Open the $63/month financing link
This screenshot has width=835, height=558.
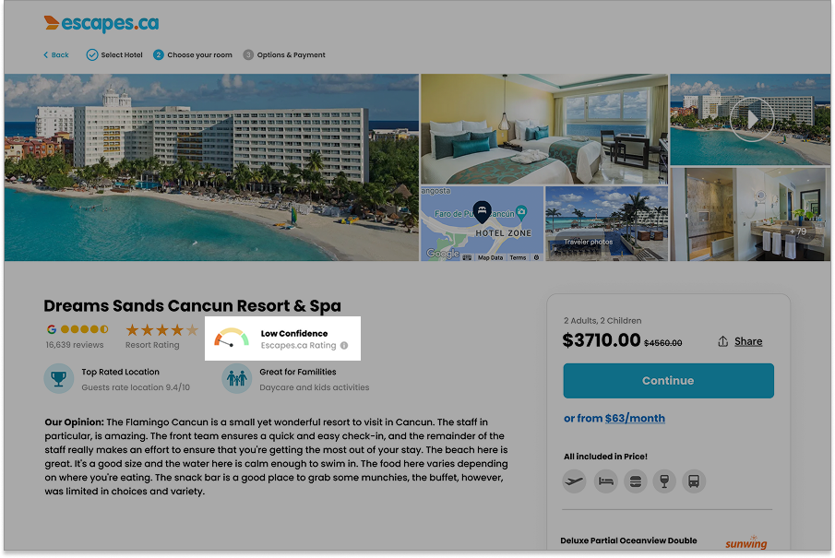(635, 419)
